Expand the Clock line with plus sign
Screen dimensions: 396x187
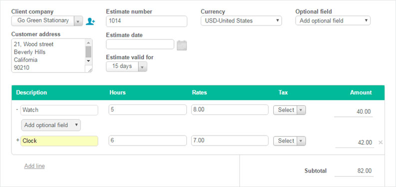pos(17,140)
